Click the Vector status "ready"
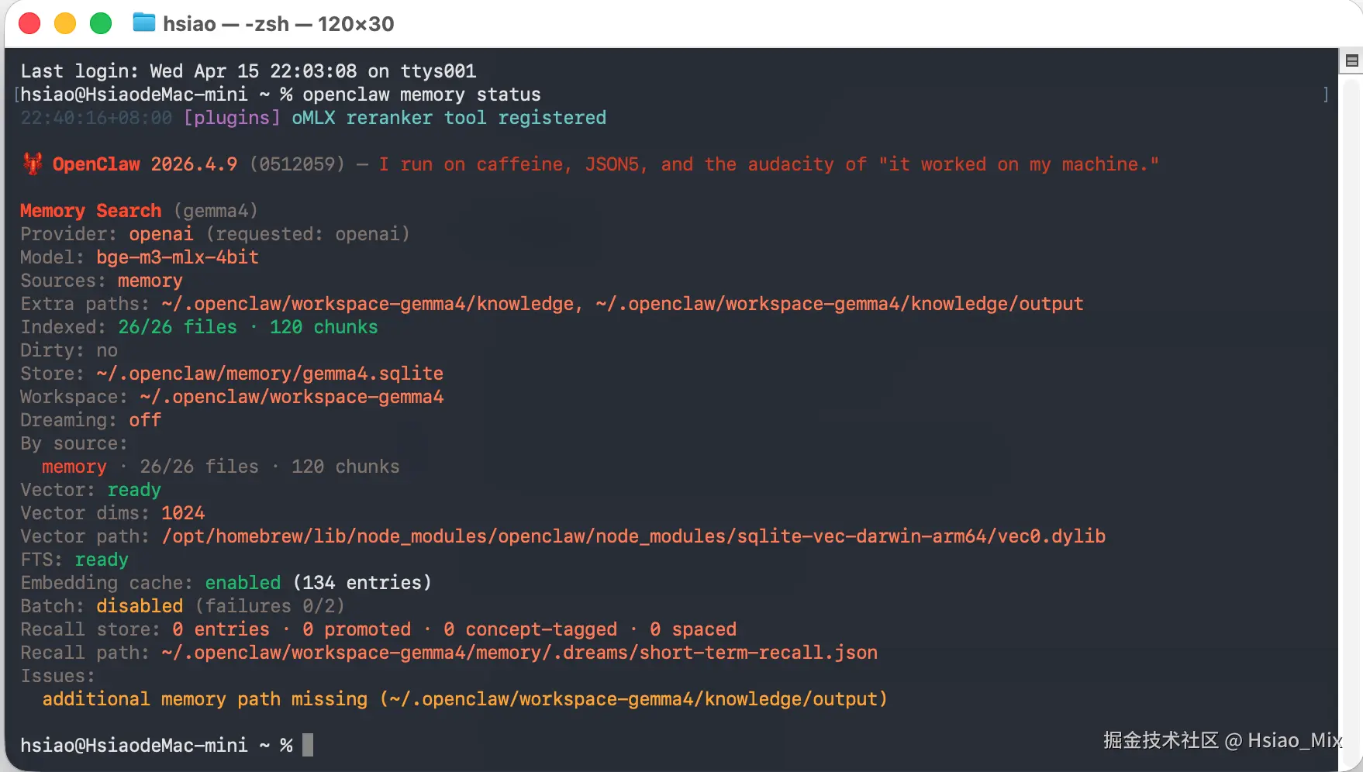Screen dimensions: 1363x772 point(134,490)
